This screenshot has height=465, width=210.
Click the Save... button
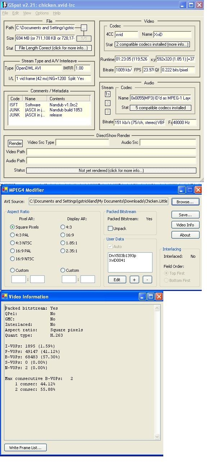(x=185, y=215)
